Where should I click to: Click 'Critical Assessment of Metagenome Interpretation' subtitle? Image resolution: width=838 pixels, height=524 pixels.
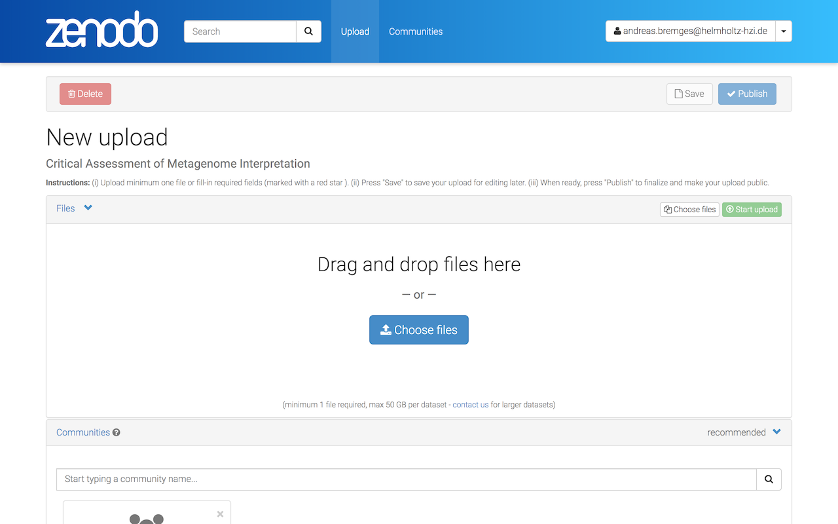point(178,164)
